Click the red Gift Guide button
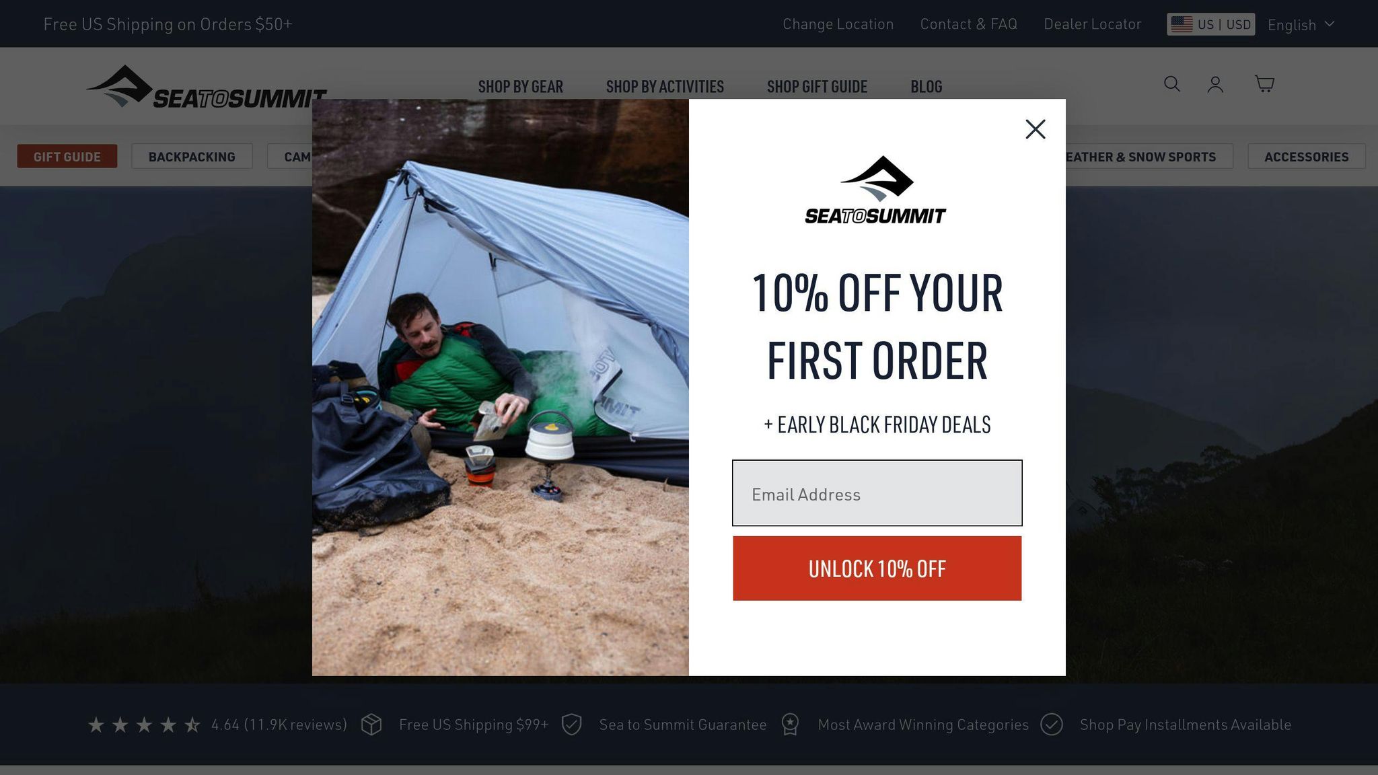This screenshot has width=1378, height=775. coord(67,157)
